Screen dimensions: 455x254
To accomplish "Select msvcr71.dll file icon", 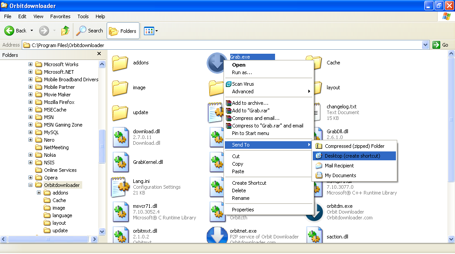I will click(x=121, y=212).
